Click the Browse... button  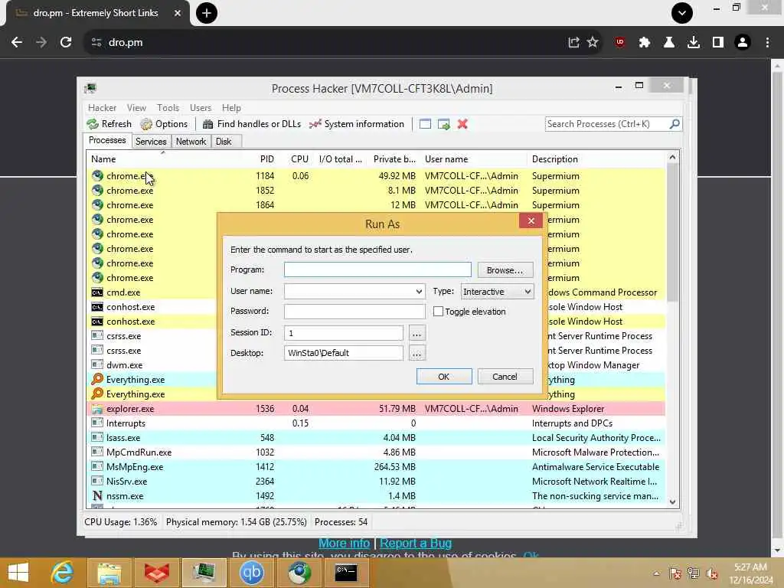tap(505, 270)
